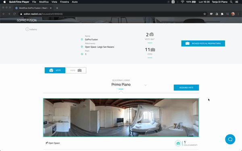Reload the page with refresh icon

pos(15,14)
